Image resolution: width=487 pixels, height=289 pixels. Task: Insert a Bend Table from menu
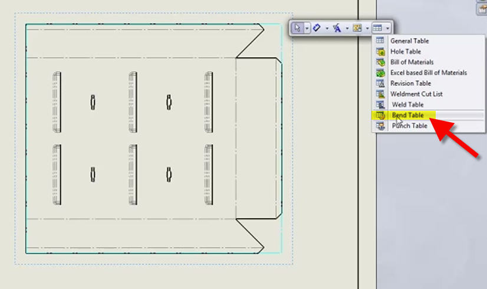(x=407, y=115)
